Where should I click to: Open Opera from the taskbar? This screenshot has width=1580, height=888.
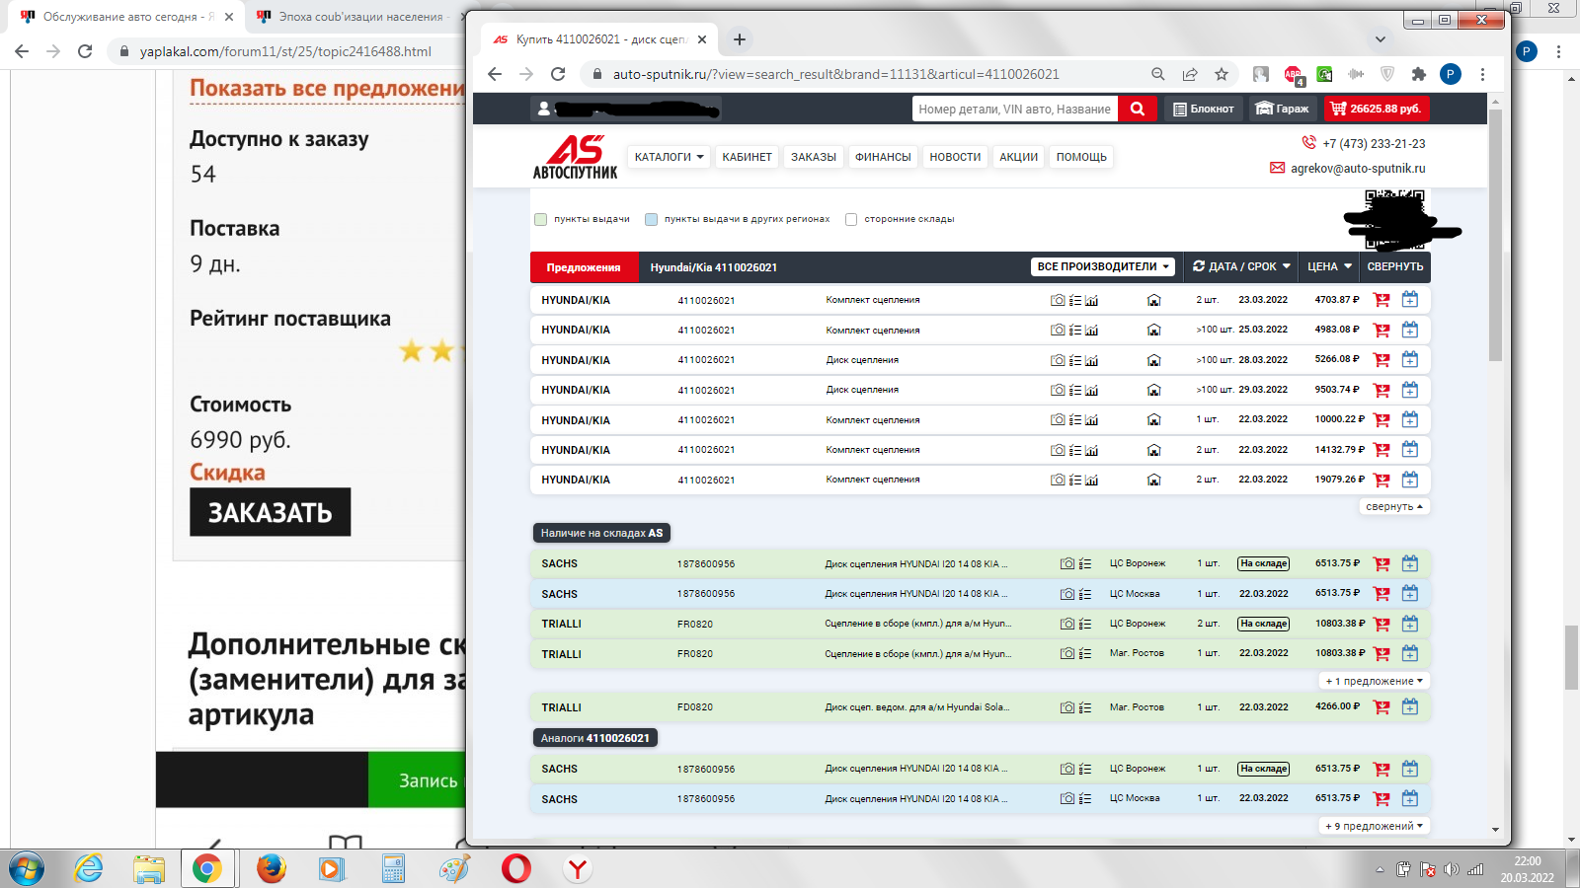(515, 868)
